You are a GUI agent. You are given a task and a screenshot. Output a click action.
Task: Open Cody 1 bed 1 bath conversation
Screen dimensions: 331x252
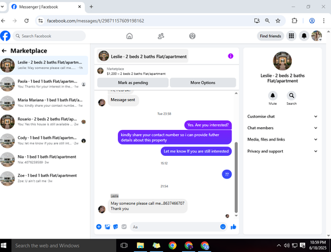(44, 141)
